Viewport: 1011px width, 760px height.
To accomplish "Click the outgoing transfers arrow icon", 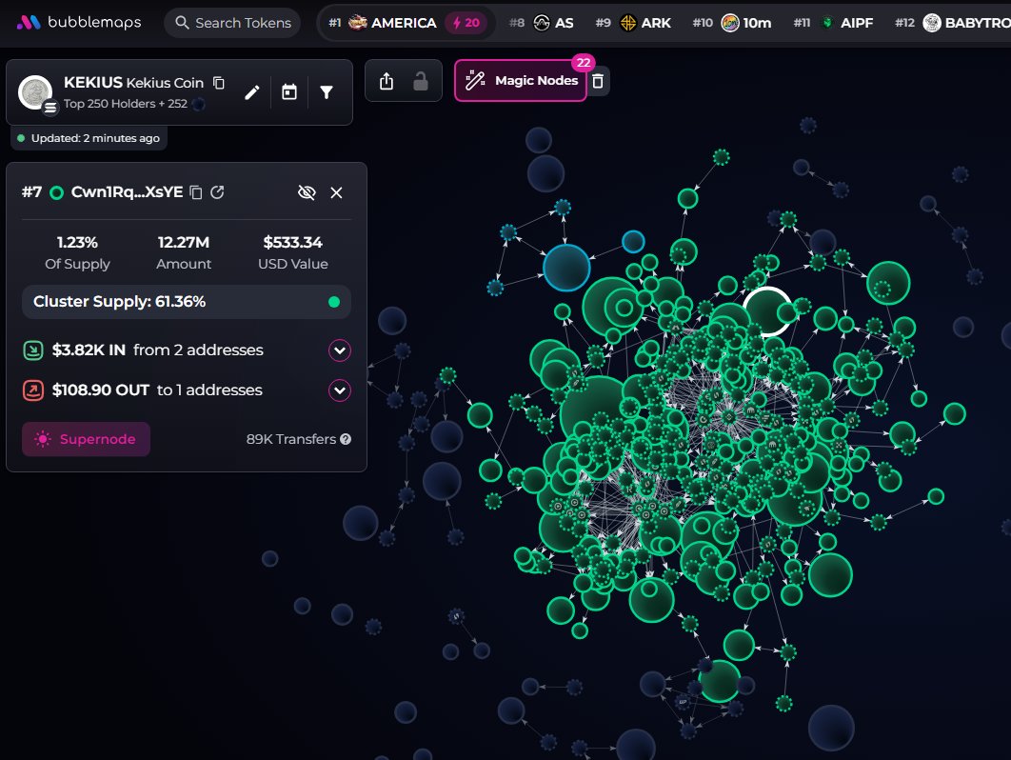I will click(x=33, y=390).
